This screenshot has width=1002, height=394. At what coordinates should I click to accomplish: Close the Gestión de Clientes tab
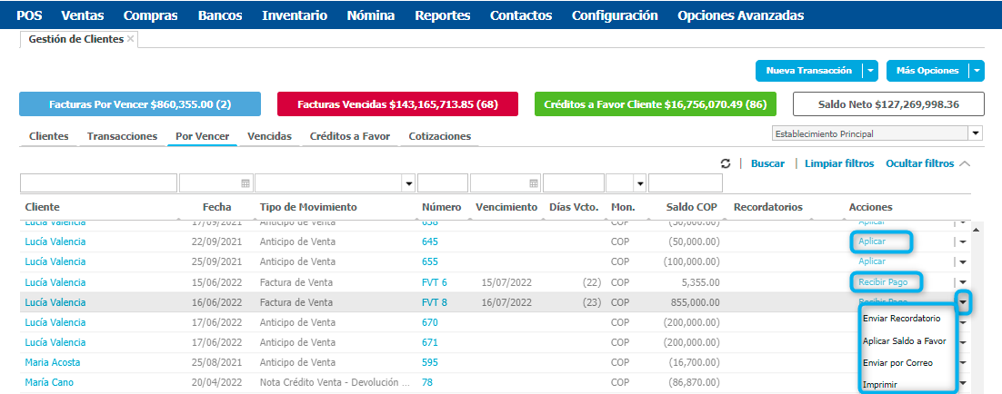131,39
